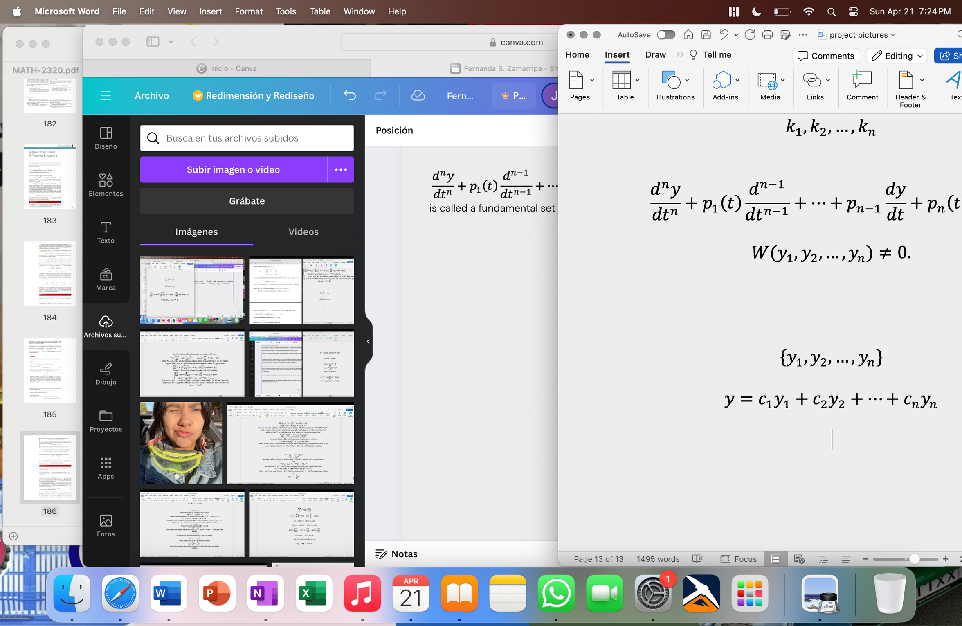This screenshot has height=626, width=962.
Task: Click the Word zoom slider handle
Action: (x=914, y=559)
